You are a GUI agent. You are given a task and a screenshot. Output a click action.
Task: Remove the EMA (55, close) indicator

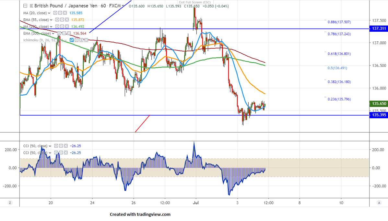tap(67, 20)
